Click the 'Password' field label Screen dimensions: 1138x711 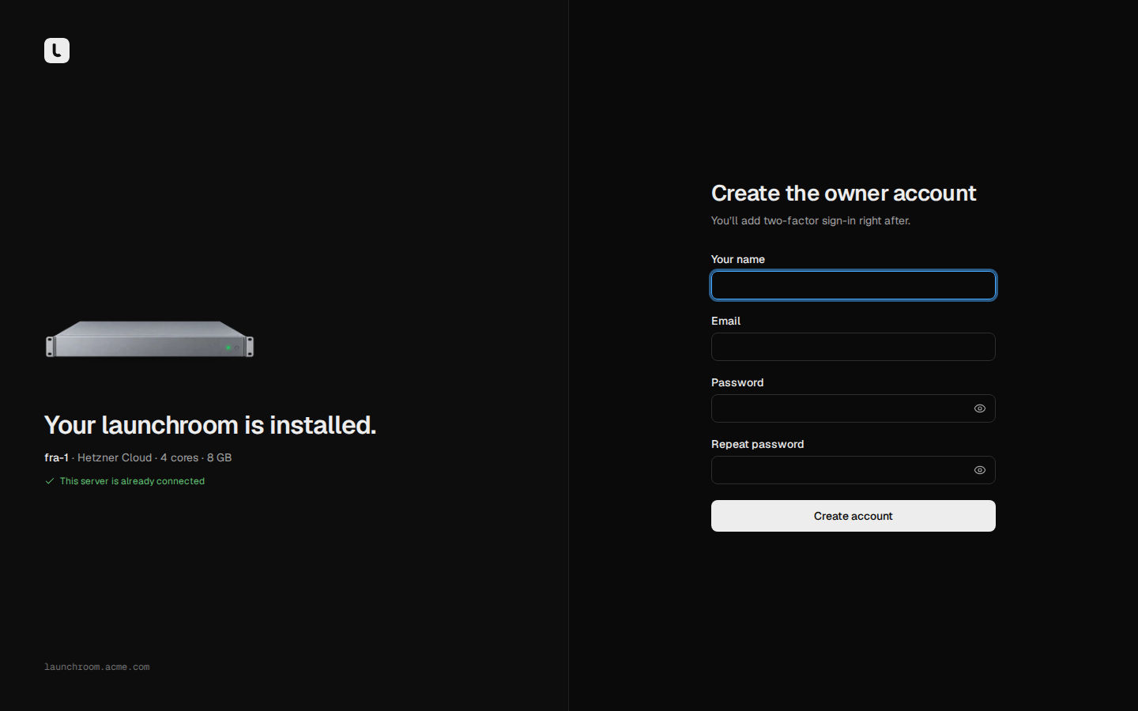(737, 382)
